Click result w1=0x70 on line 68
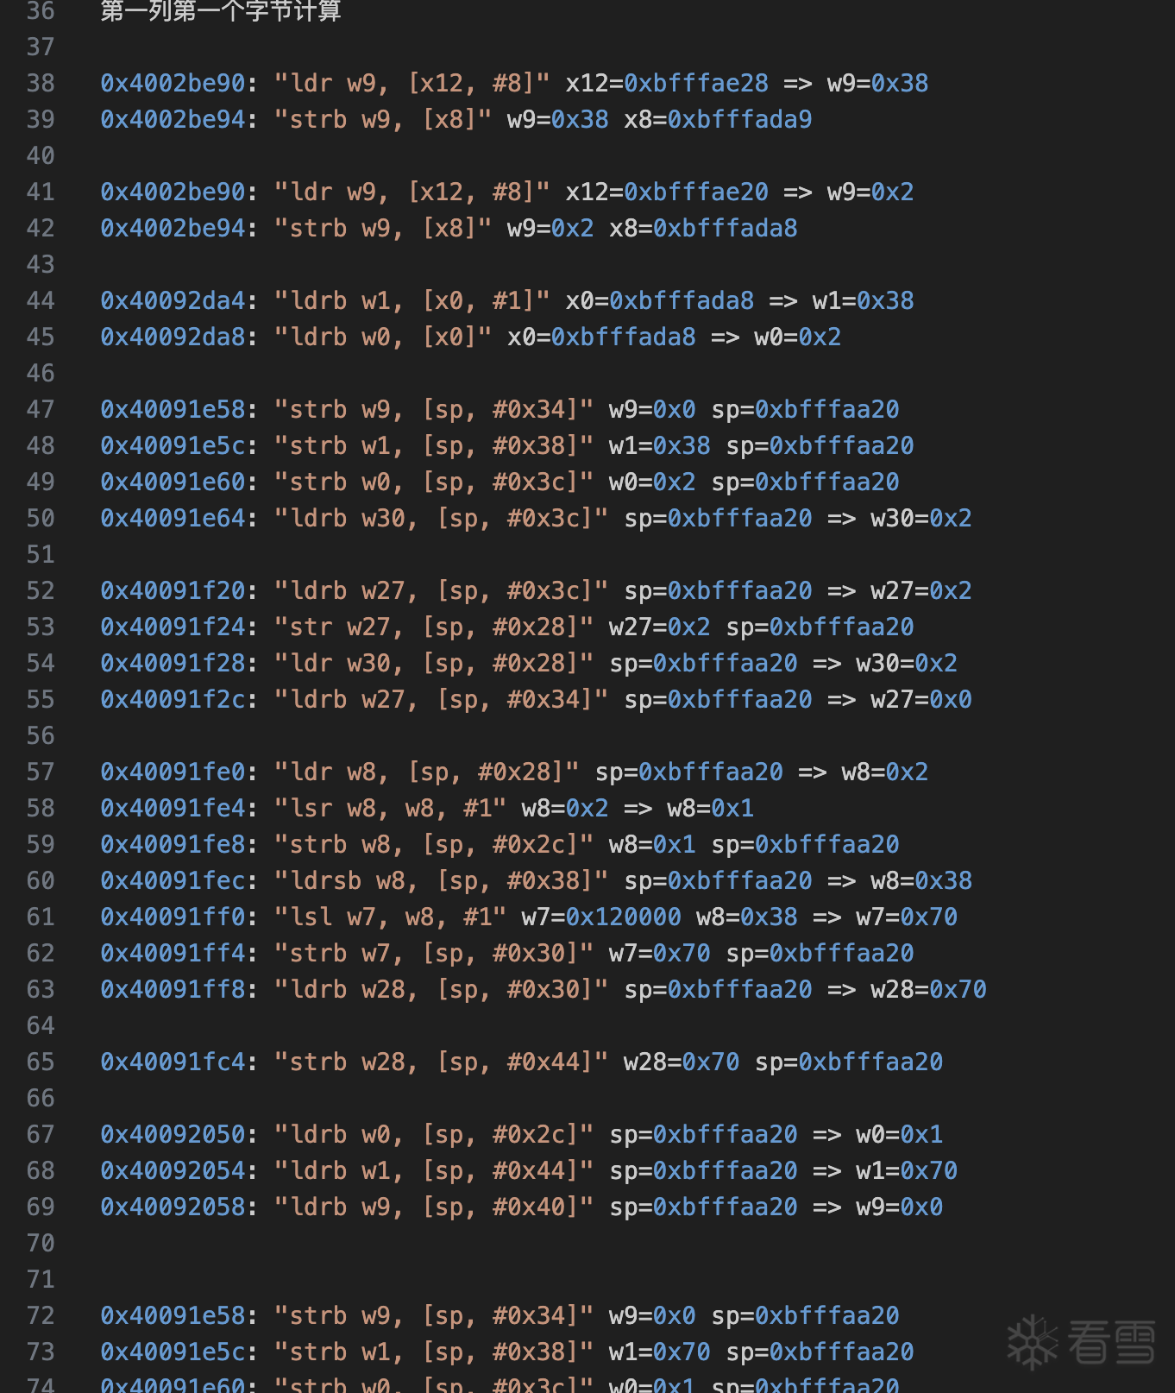 907,1170
